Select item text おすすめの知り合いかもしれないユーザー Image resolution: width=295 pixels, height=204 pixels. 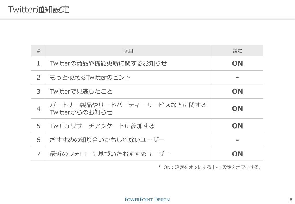pyautogui.click(x=107, y=140)
